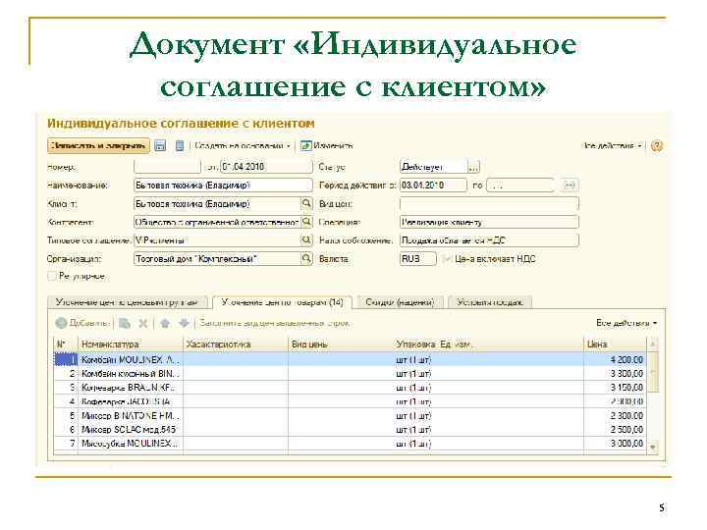Click the period start date 03.04.2010
Image resolution: width=707 pixels, height=530 pixels.
[433, 185]
